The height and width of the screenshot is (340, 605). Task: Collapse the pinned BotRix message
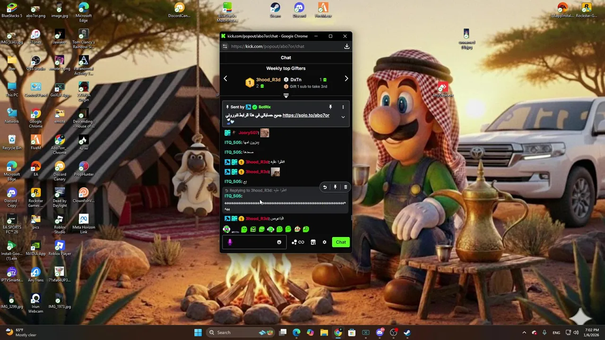point(343,117)
